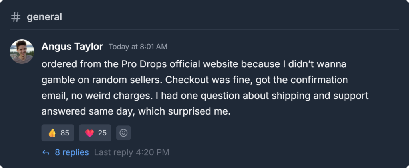The image size is (409, 168).
Task: Toggle the heart reaction
Action: coord(95,133)
